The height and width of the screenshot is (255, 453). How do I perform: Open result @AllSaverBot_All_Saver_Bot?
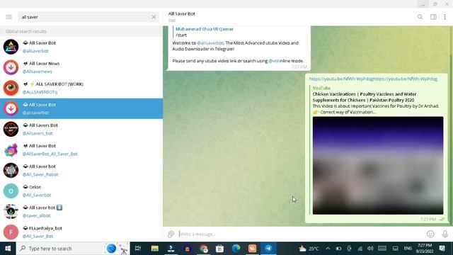(x=81, y=149)
